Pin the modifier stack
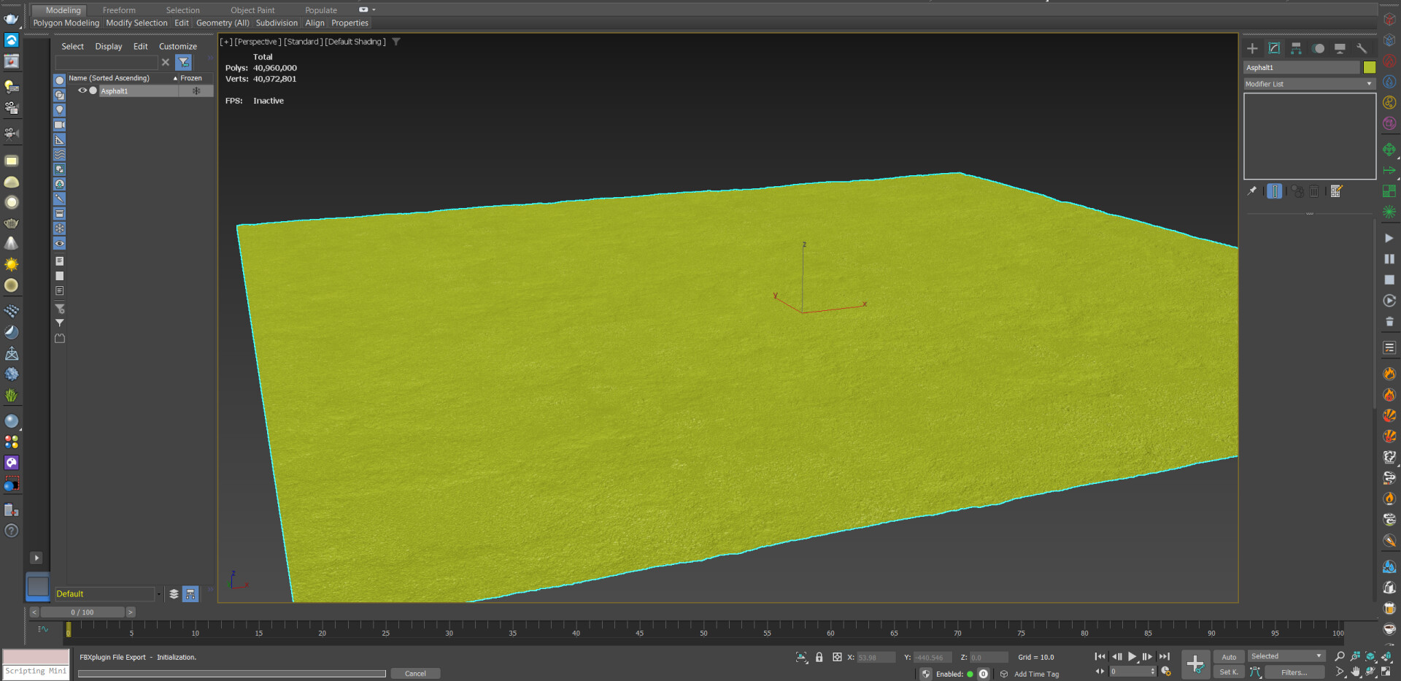 click(1252, 191)
